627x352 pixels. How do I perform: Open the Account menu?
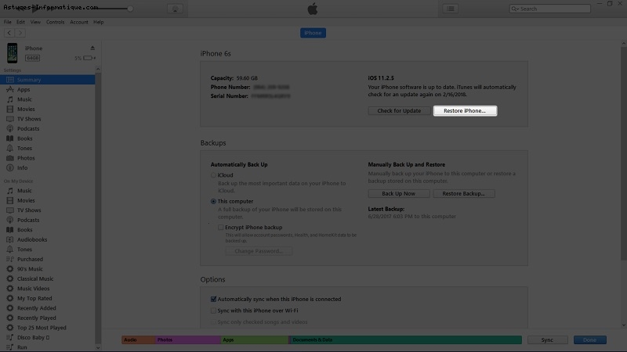(x=79, y=22)
